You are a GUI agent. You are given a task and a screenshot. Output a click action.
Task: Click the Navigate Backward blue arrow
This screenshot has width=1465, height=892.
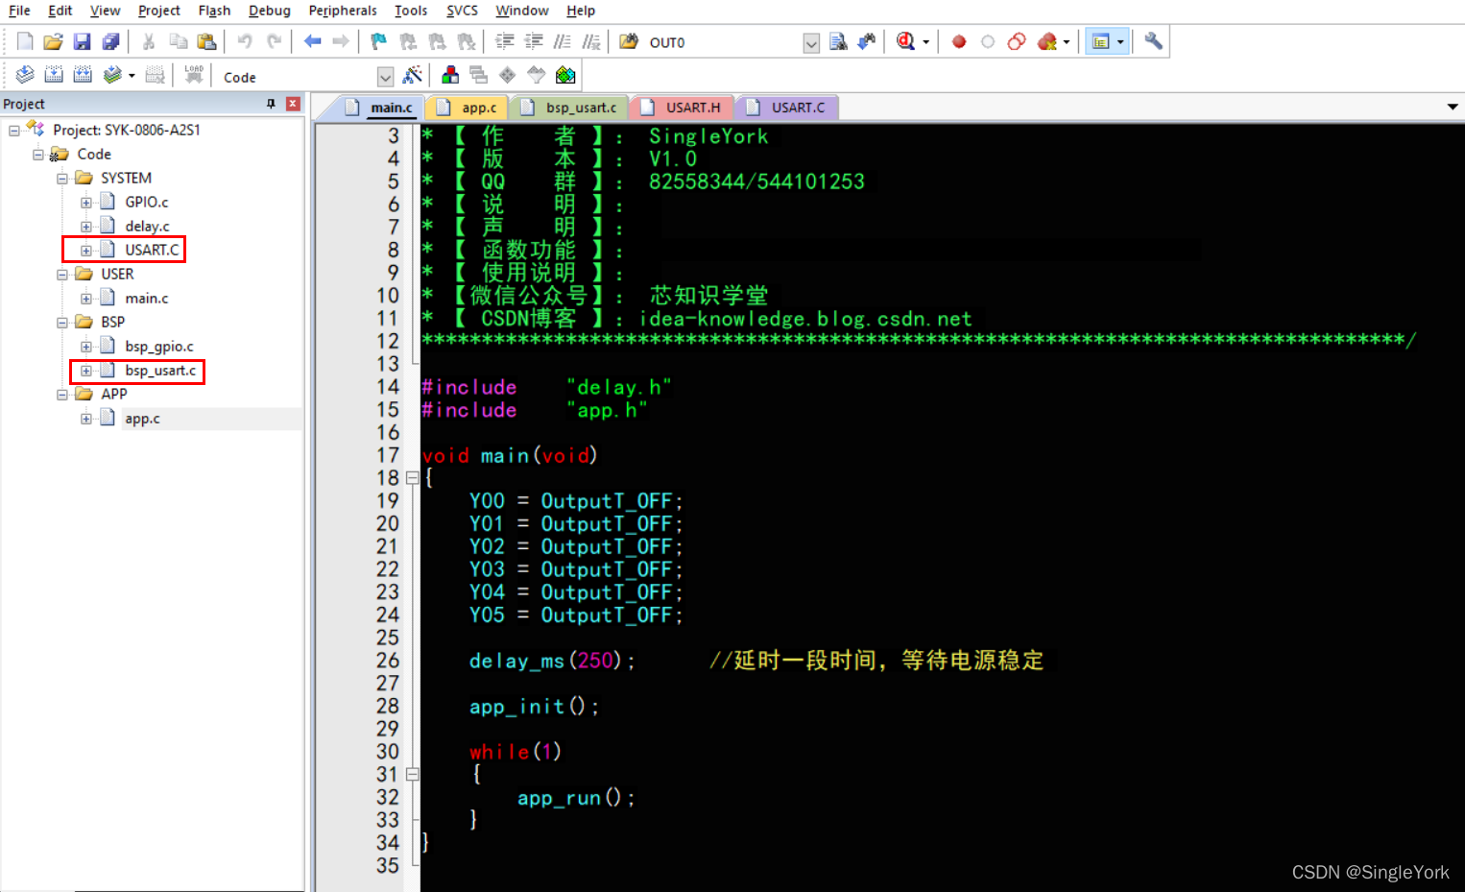click(x=312, y=41)
